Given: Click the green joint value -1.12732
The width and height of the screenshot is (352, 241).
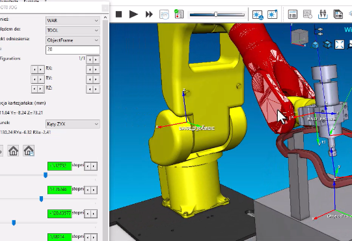Looking at the screenshot, I should tap(59, 166).
